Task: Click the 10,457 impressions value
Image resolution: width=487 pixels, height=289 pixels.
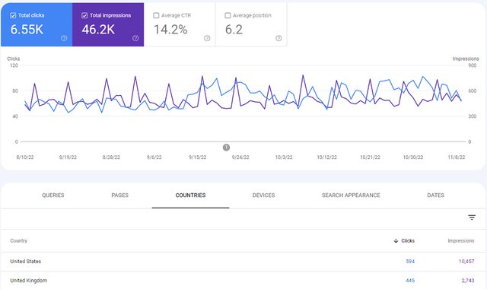Action: click(466, 262)
